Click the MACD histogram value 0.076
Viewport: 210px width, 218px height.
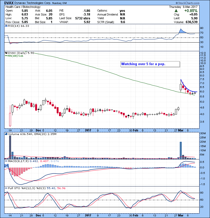coord(55,161)
